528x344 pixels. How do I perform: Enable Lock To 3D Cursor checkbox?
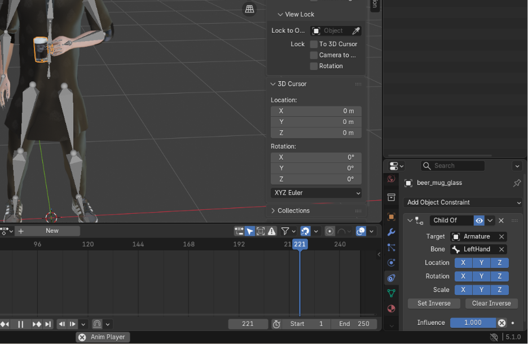point(314,44)
